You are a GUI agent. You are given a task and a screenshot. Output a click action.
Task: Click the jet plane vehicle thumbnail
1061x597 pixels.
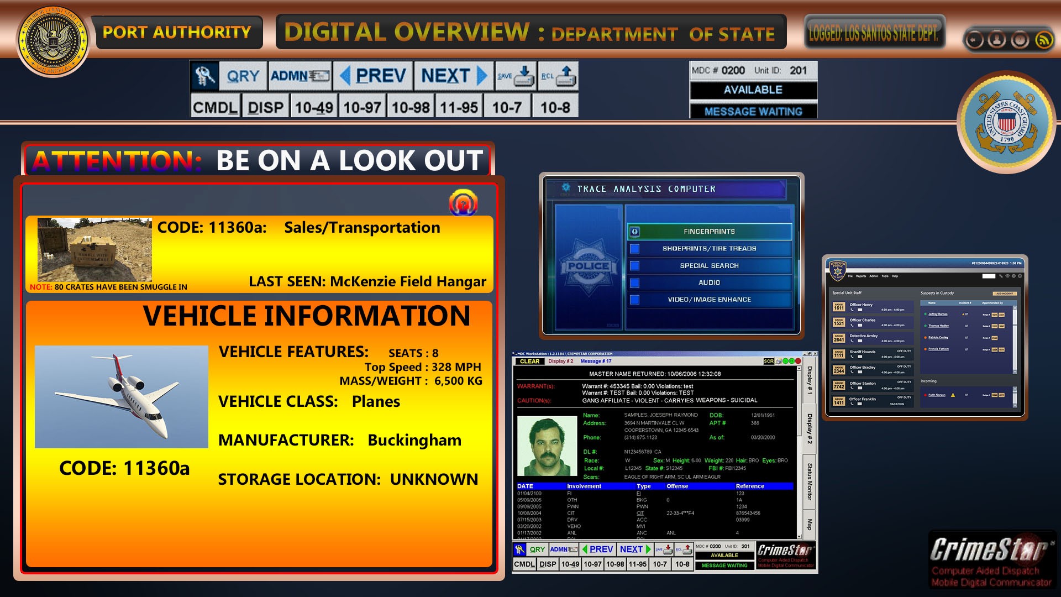(x=122, y=396)
